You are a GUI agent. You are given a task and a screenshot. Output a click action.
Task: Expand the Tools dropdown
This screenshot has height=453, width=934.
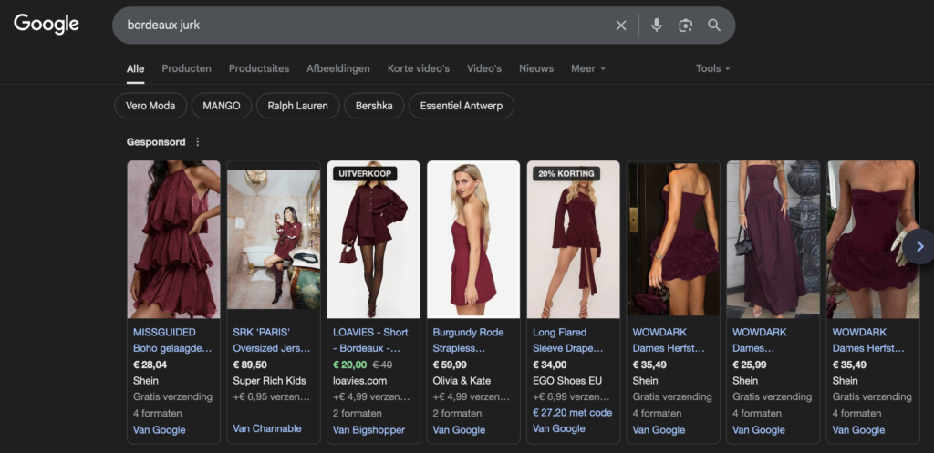pos(712,68)
